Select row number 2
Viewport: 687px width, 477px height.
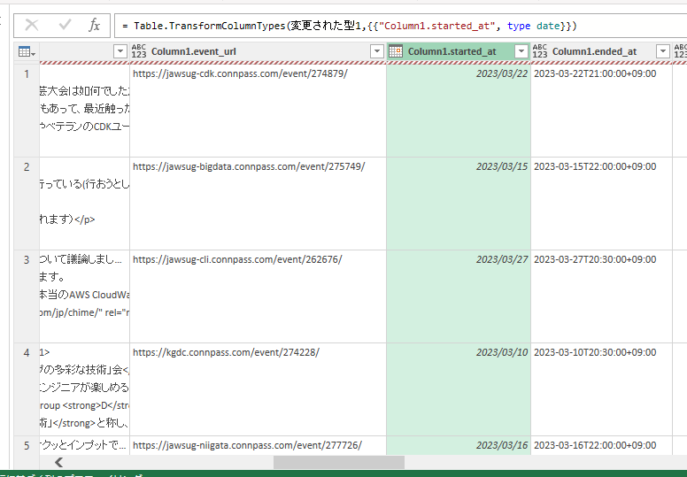click(x=27, y=204)
